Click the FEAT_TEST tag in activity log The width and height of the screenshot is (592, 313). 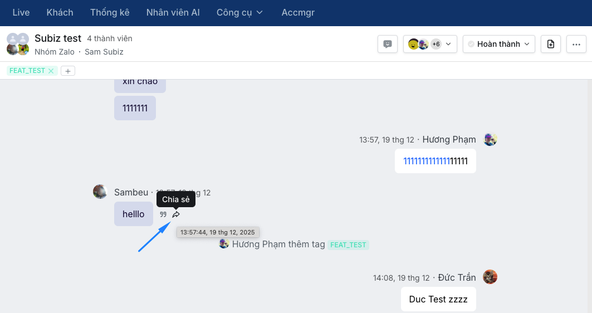point(348,244)
